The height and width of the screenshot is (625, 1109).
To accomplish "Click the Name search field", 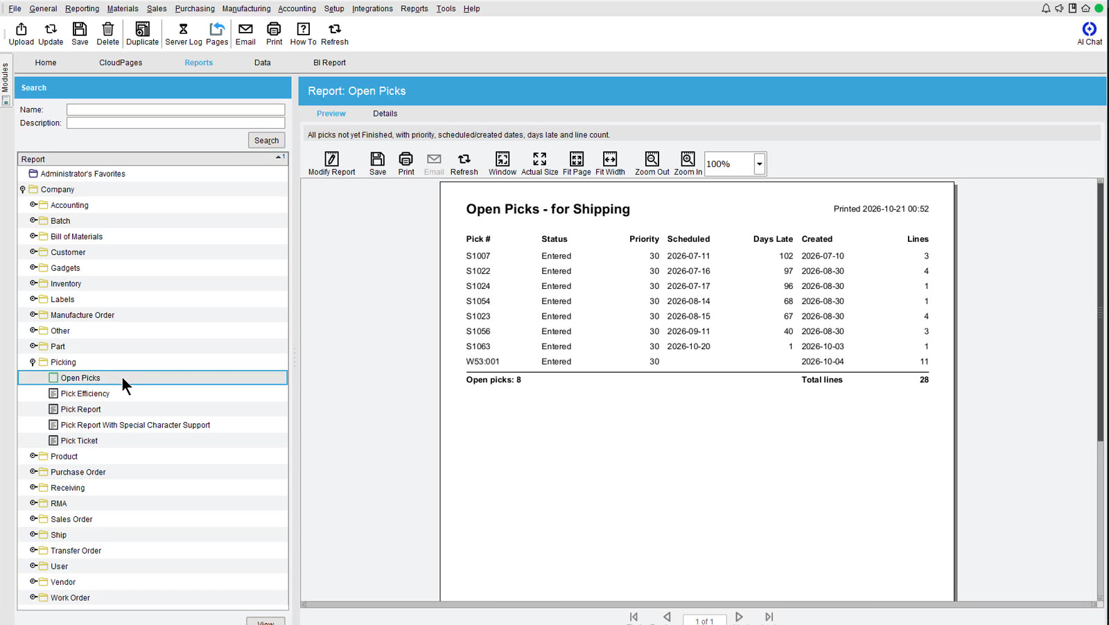I will click(x=175, y=109).
